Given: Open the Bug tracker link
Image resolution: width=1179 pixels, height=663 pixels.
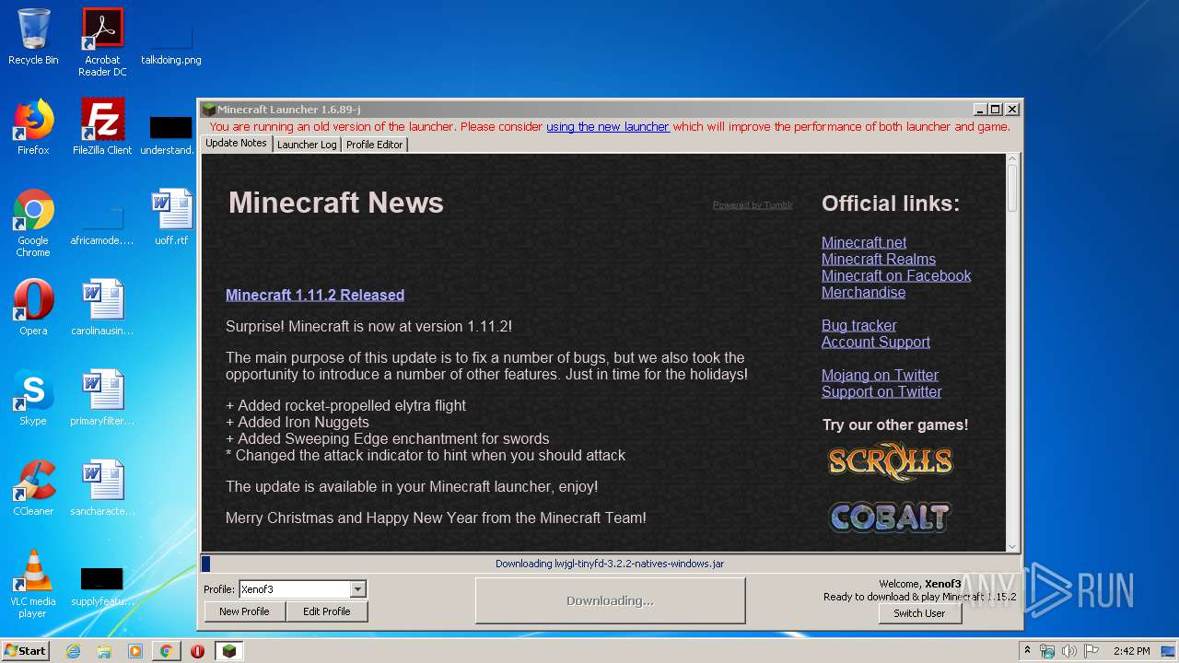Looking at the screenshot, I should pyautogui.click(x=858, y=325).
